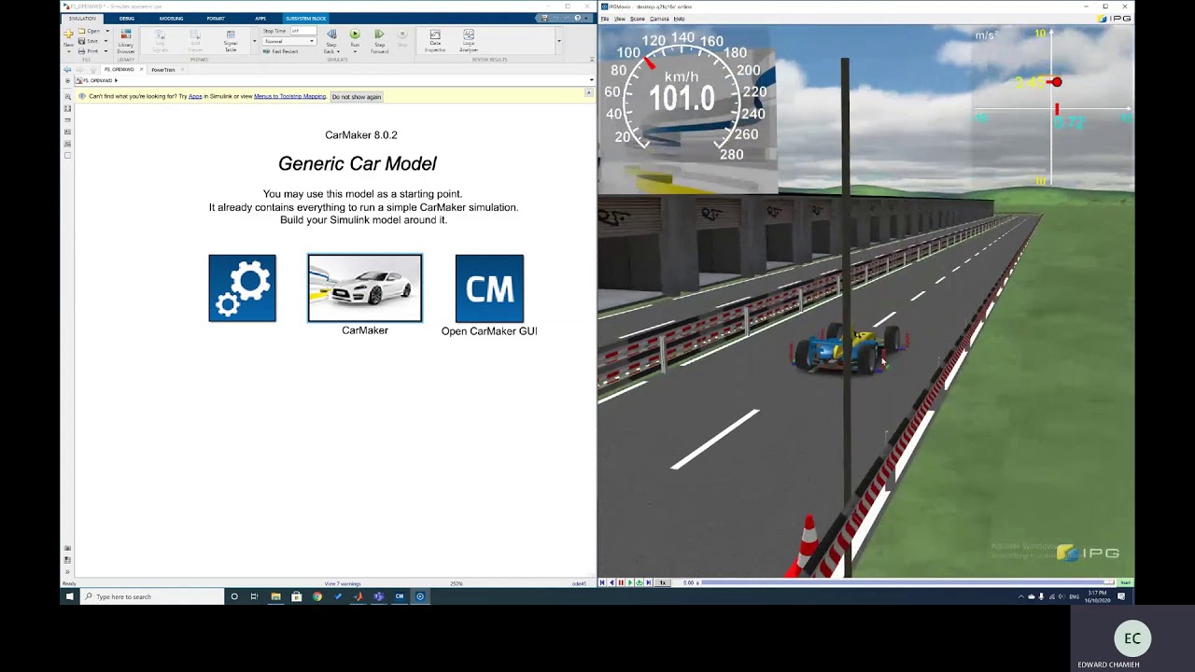Click the Open CarMaker GUI block

click(x=489, y=288)
